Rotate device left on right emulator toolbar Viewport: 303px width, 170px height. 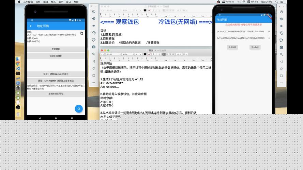coord(282,33)
